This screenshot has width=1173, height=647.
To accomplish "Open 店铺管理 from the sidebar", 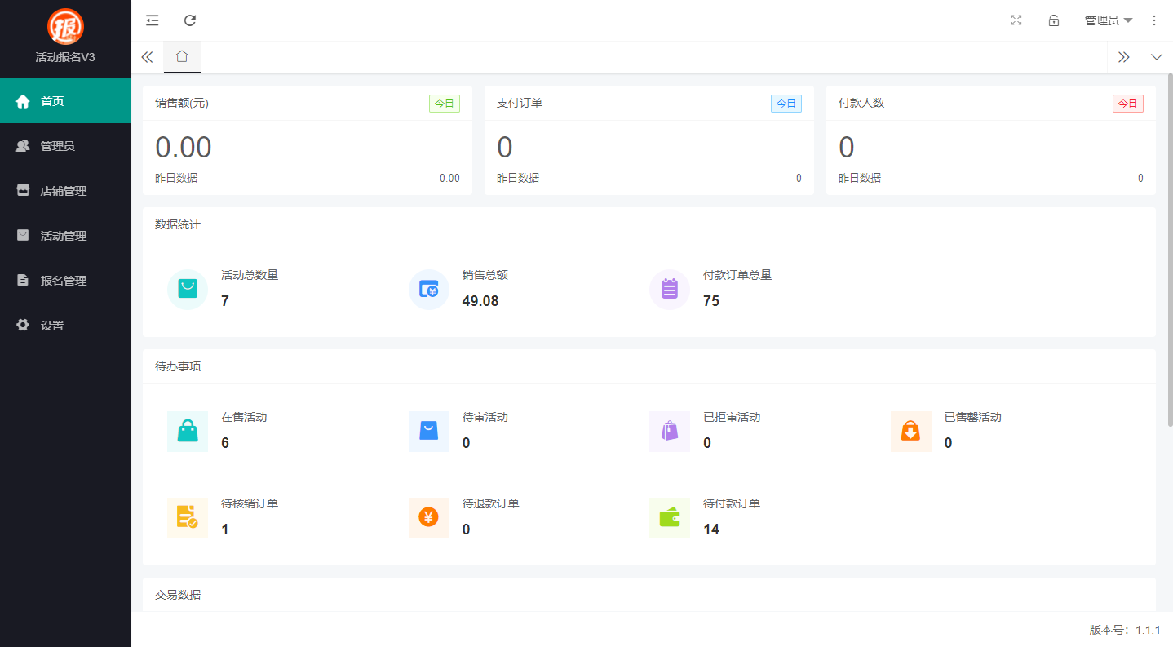I will [x=65, y=190].
